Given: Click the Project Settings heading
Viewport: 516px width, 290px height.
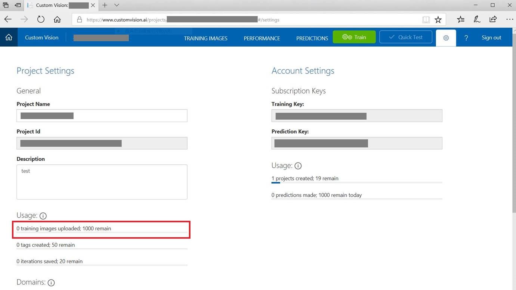Looking at the screenshot, I should (45, 71).
